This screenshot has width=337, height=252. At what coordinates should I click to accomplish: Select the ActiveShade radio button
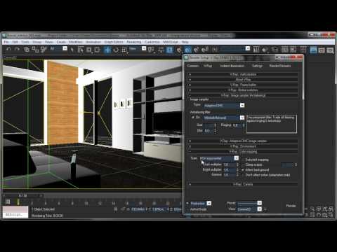[x=187, y=209]
